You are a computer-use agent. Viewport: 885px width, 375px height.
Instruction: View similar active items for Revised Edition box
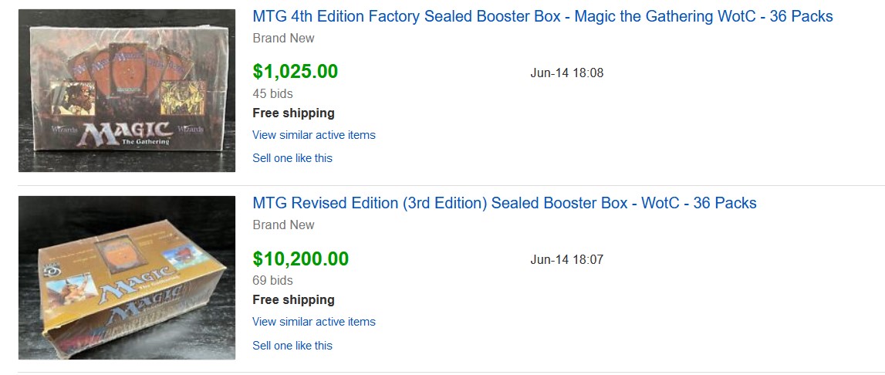click(x=314, y=322)
